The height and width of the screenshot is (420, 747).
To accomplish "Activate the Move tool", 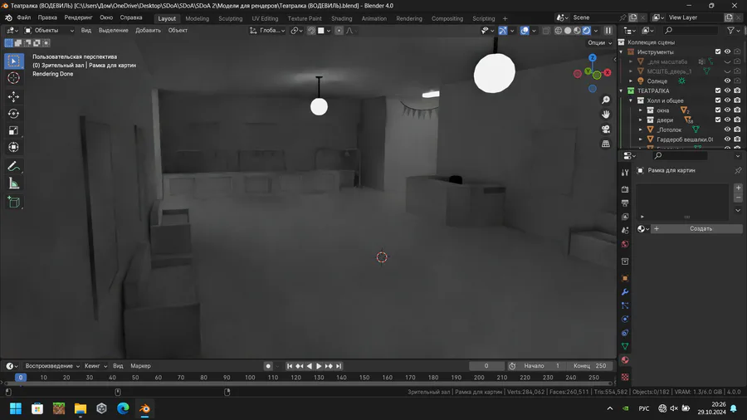I will [13, 96].
